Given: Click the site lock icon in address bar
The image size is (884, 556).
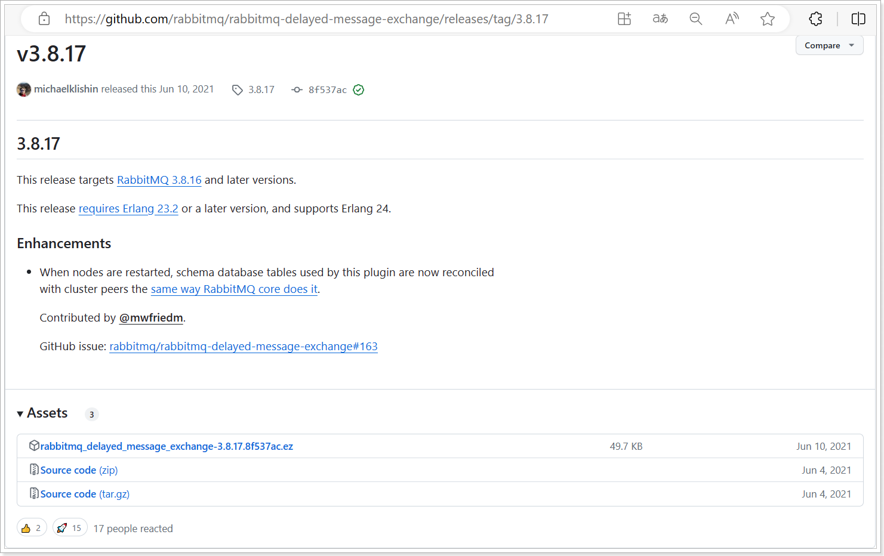Looking at the screenshot, I should click(44, 19).
